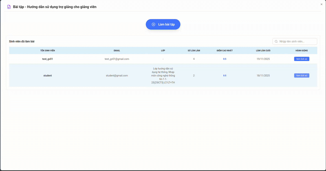This screenshot has width=326, height=171.
Task: Click the play icon in Làm bài tập button
Action: (x=154, y=24)
